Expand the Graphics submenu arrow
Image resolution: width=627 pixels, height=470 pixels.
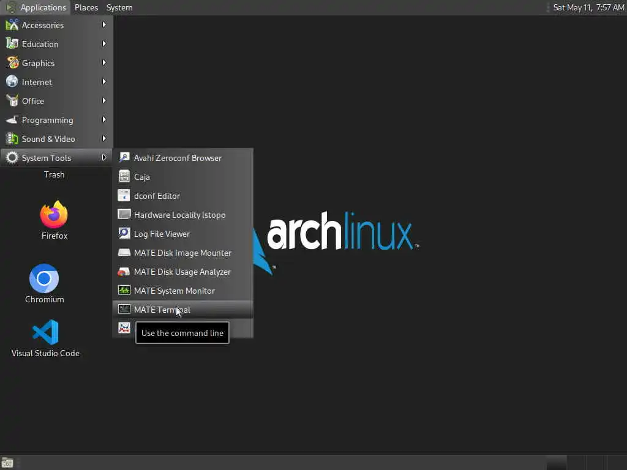tap(104, 63)
